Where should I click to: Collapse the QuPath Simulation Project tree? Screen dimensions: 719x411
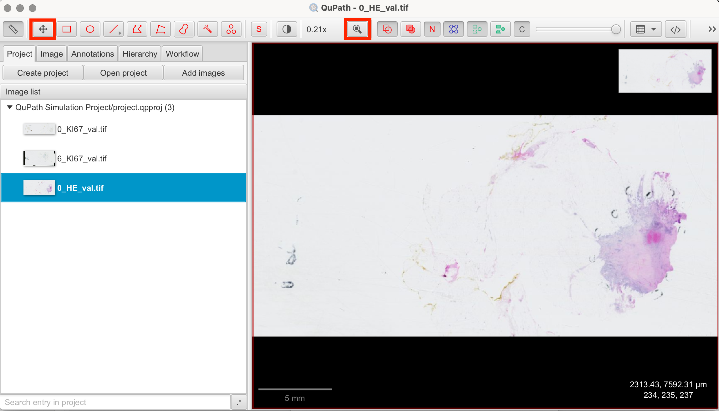pyautogui.click(x=10, y=107)
